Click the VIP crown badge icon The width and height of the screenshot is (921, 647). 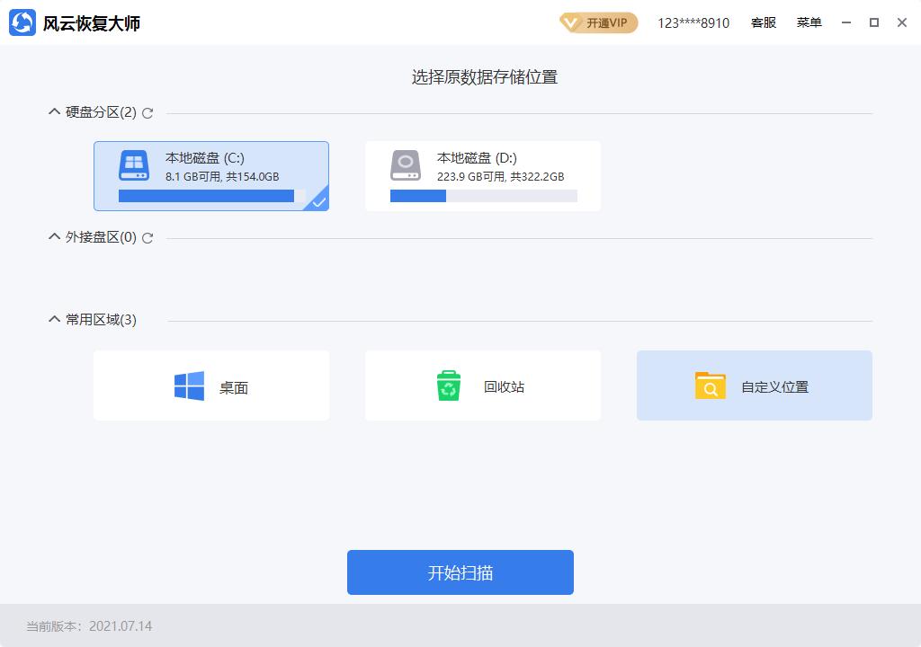pos(569,22)
